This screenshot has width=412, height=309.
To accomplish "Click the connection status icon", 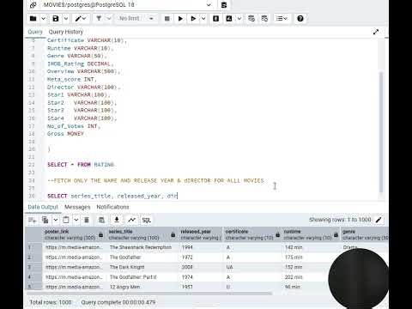I will coord(33,5).
